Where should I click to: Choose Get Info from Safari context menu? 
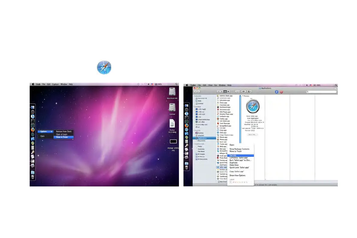point(241,156)
